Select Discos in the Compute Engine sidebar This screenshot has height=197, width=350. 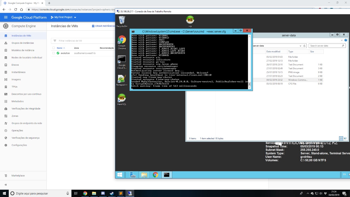coord(15,65)
